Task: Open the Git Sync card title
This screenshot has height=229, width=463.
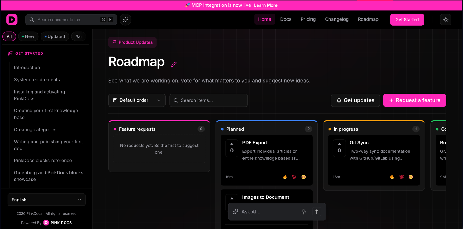Action: point(359,143)
